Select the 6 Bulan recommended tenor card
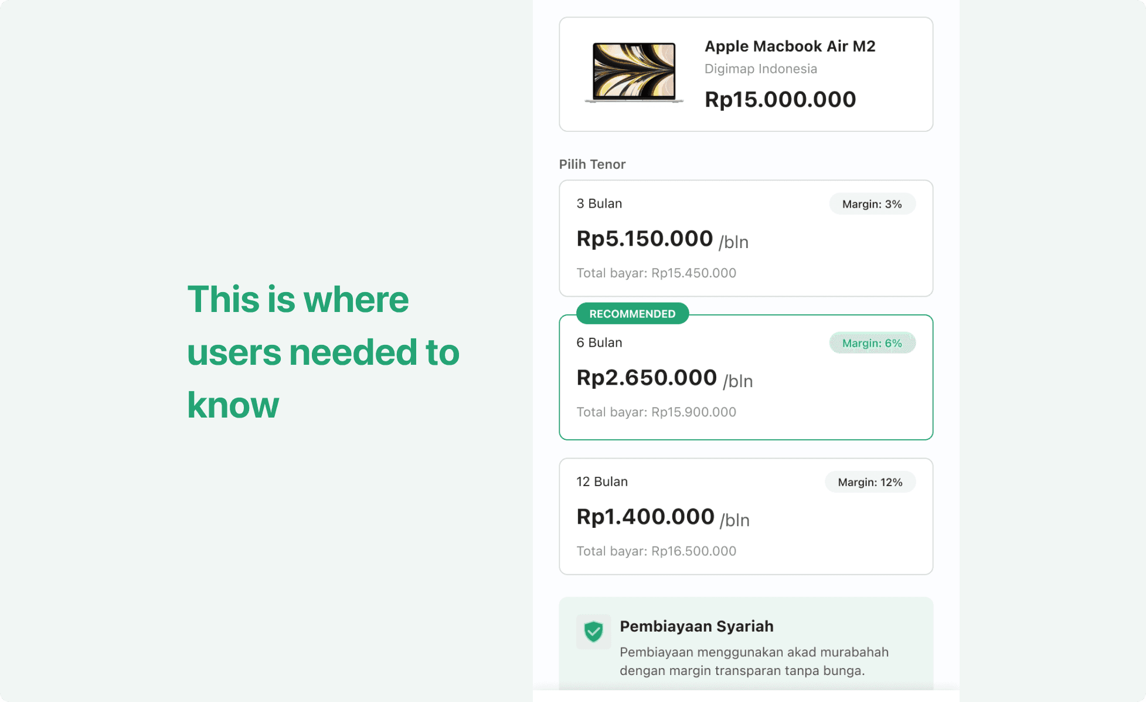Viewport: 1146px width, 702px height. (746, 377)
